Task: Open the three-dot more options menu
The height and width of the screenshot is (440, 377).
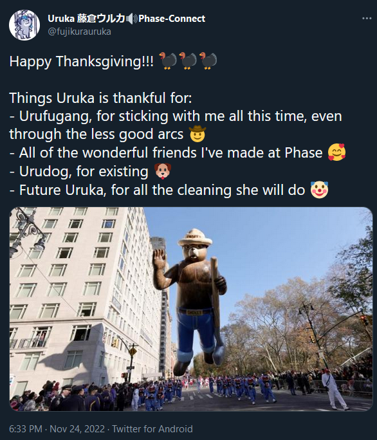Action: pyautogui.click(x=367, y=18)
